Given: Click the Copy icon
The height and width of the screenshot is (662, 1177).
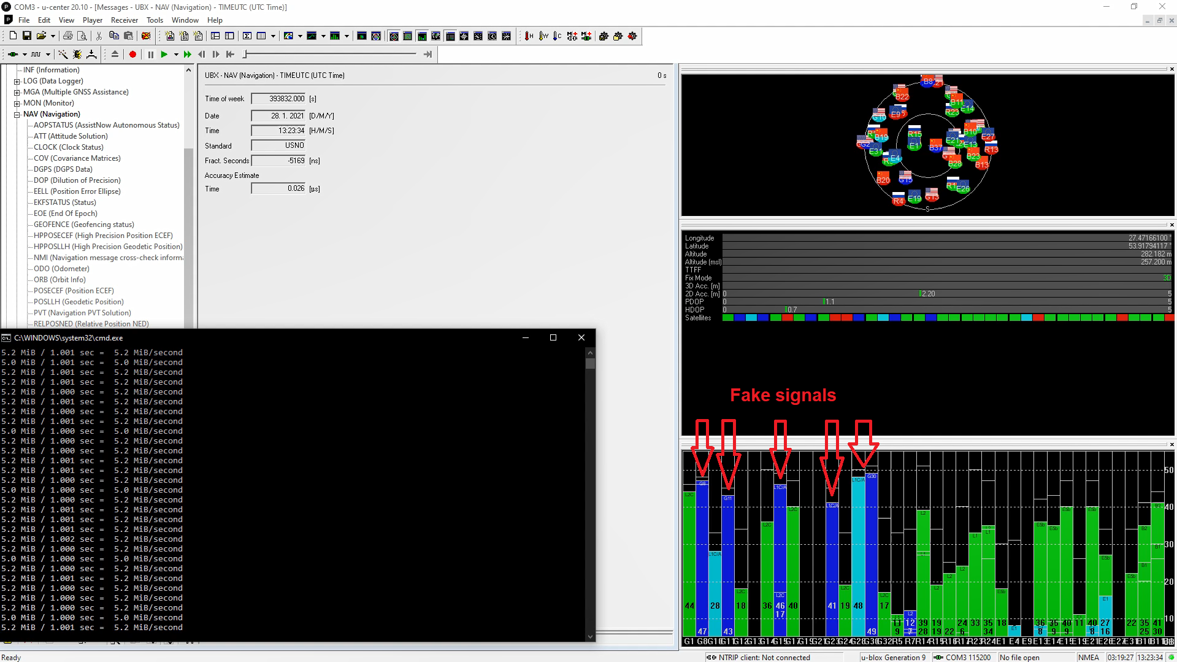Looking at the screenshot, I should [114, 36].
